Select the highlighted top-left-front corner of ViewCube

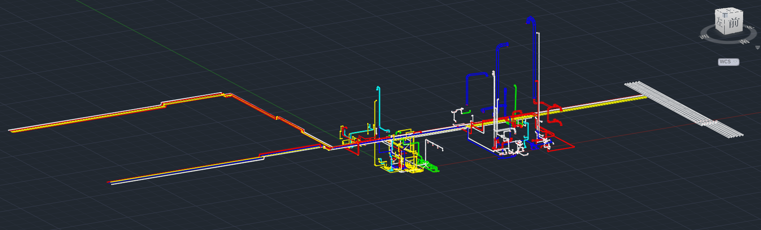(x=726, y=15)
